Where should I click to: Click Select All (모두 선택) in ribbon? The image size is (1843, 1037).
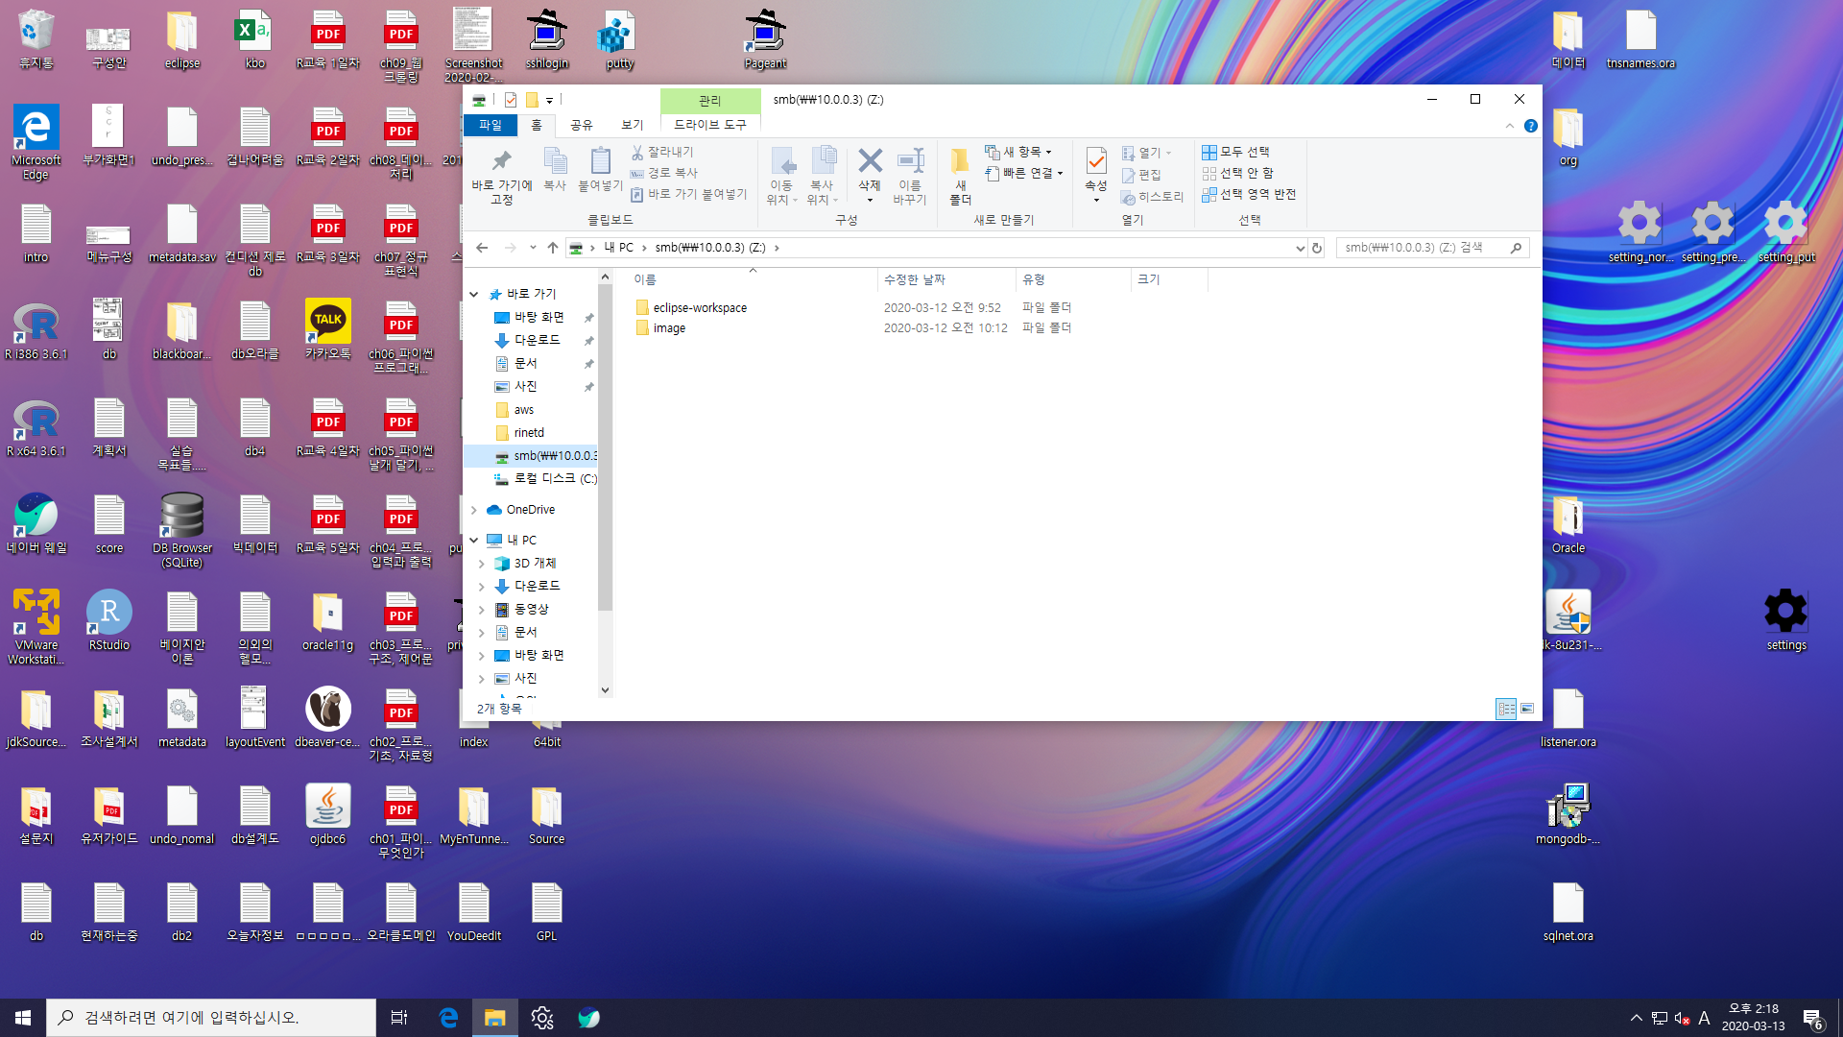point(1236,152)
